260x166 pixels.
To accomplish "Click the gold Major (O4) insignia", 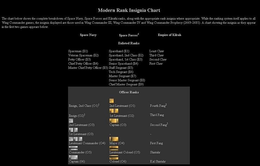I will [x=114, y=139].
